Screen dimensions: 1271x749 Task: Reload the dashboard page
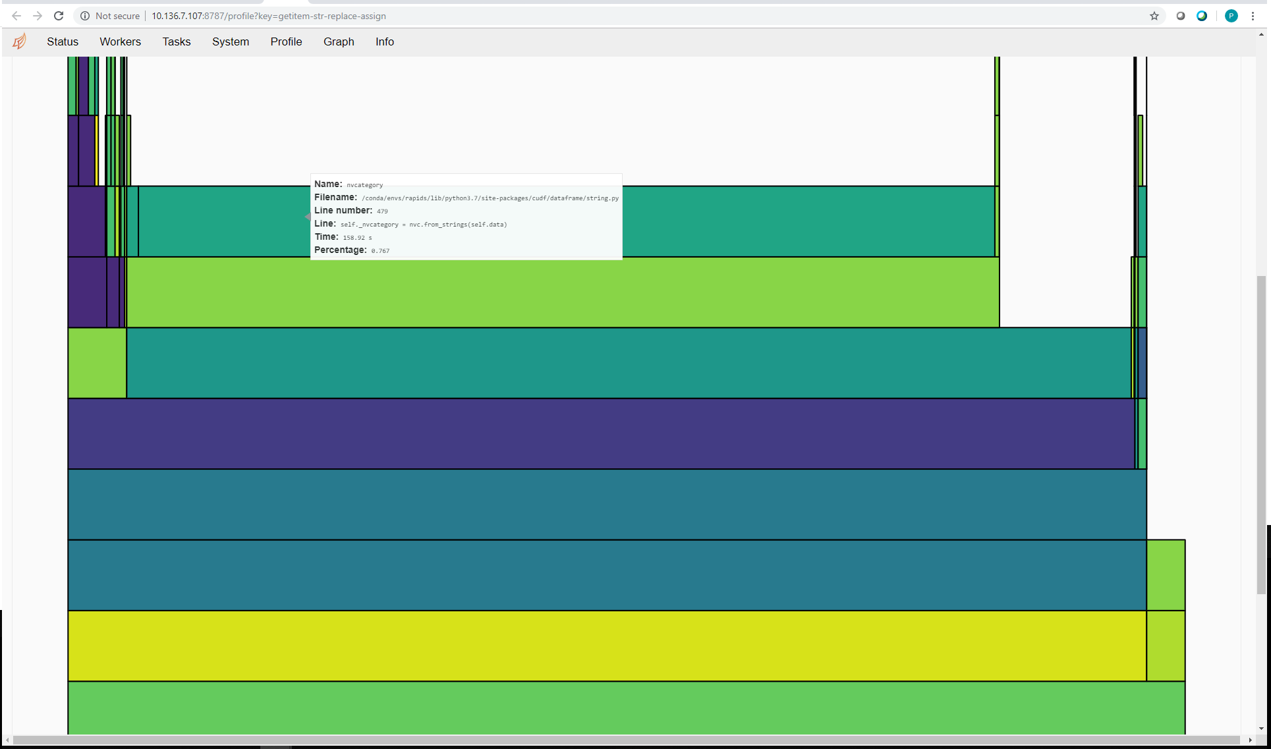click(x=58, y=16)
